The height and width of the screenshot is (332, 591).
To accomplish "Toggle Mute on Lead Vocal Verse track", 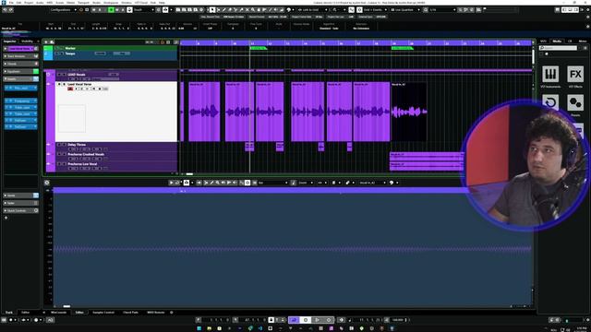I will pos(59,84).
